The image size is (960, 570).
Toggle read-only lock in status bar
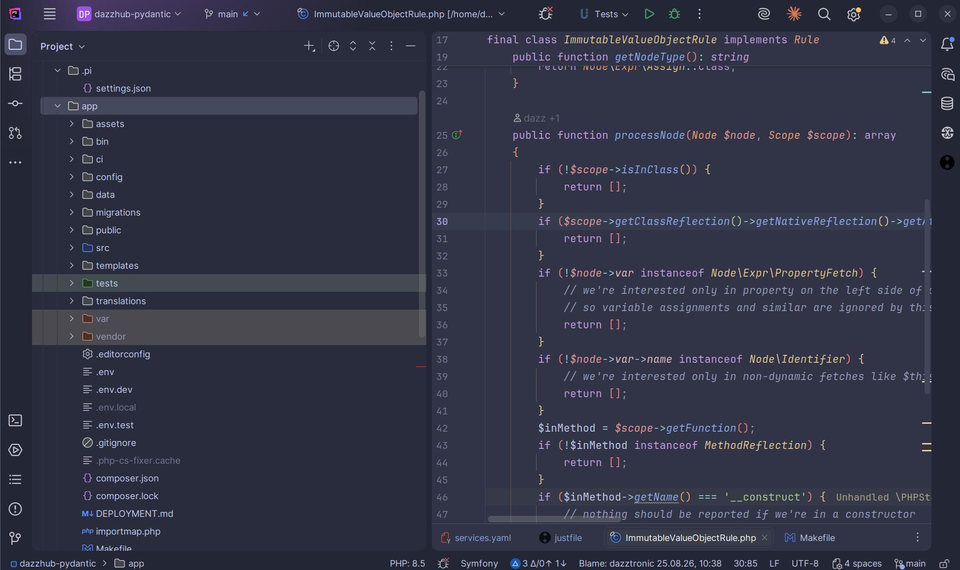point(944,563)
